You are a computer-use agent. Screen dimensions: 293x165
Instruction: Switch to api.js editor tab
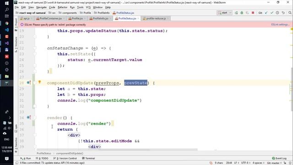tap(27, 18)
